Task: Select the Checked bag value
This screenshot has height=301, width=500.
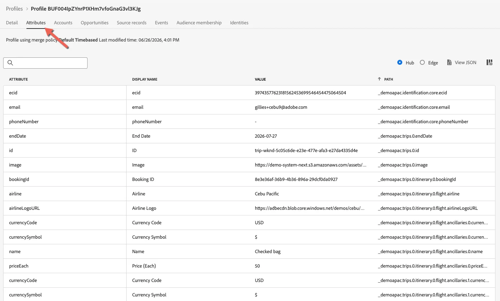Action: 268,252
